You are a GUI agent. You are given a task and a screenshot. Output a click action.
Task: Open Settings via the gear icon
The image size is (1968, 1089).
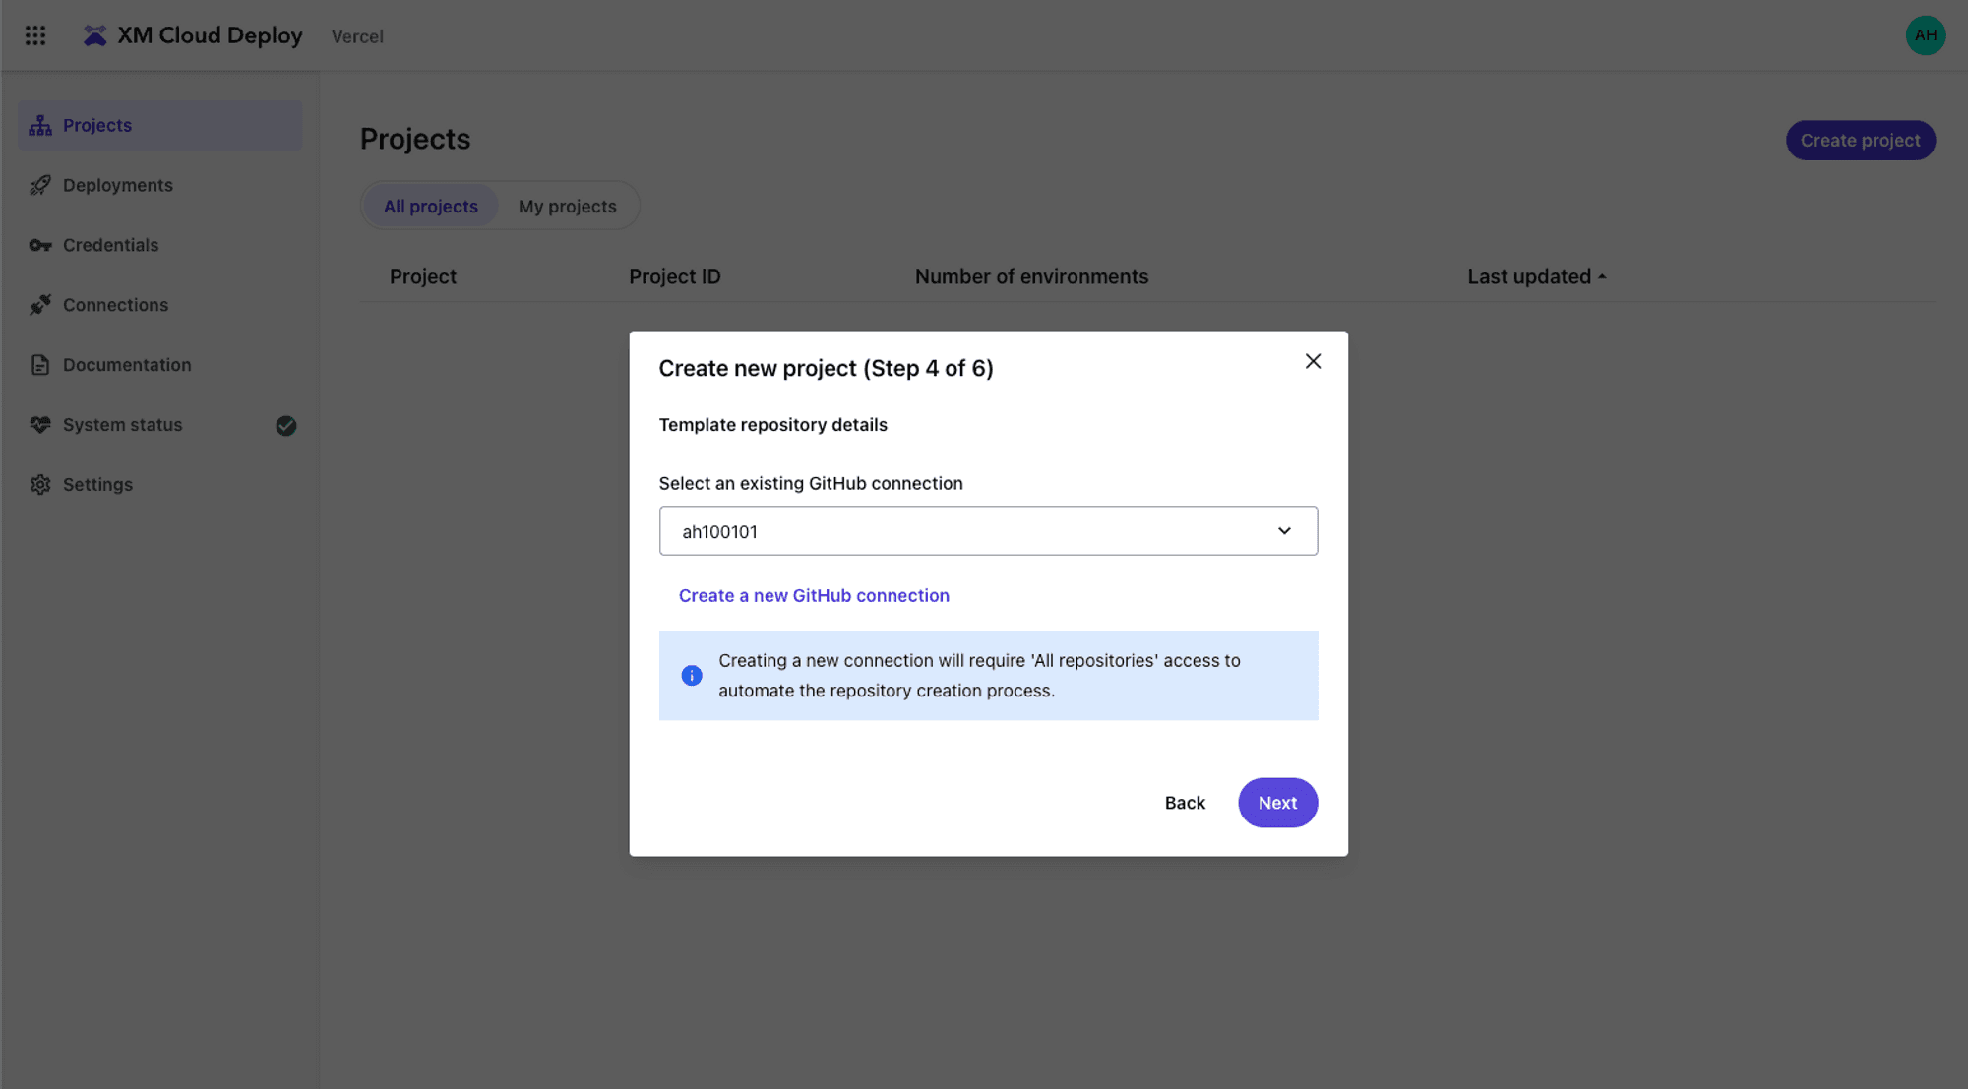point(40,485)
